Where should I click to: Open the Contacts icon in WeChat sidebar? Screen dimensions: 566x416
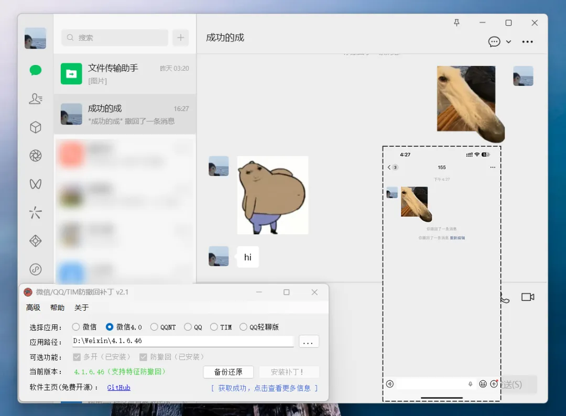[36, 98]
